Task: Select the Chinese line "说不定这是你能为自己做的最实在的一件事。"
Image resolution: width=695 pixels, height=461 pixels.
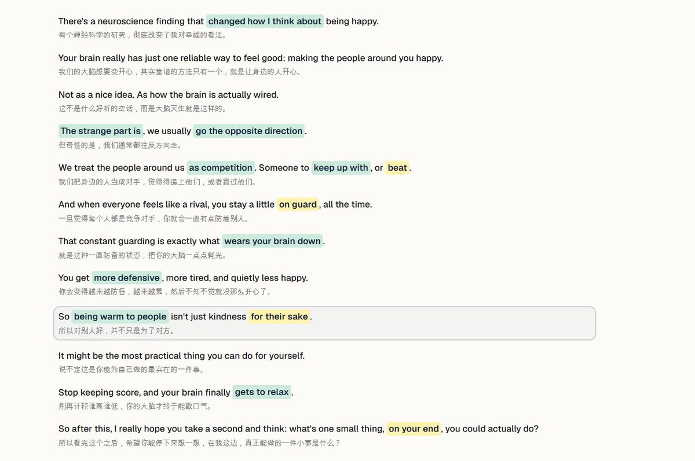Action: click(131, 369)
